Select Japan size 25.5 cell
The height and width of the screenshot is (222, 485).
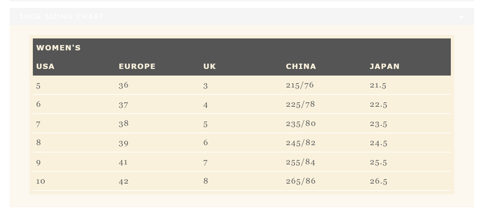coord(379,162)
